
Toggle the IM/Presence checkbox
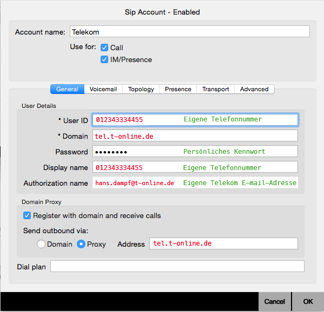point(104,59)
